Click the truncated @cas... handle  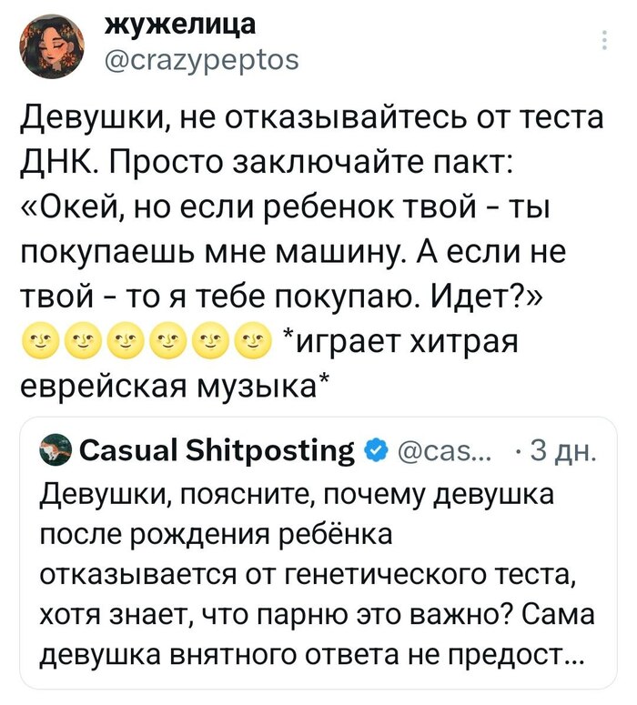tap(445, 451)
